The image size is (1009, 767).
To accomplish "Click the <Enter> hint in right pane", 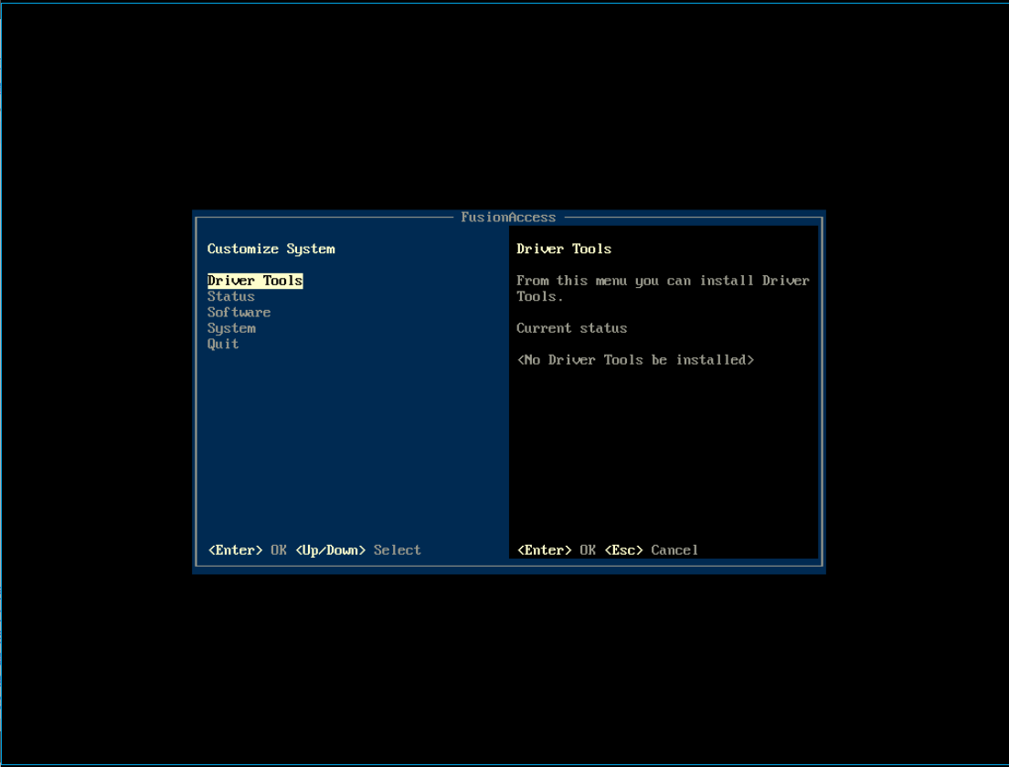I will click(545, 550).
